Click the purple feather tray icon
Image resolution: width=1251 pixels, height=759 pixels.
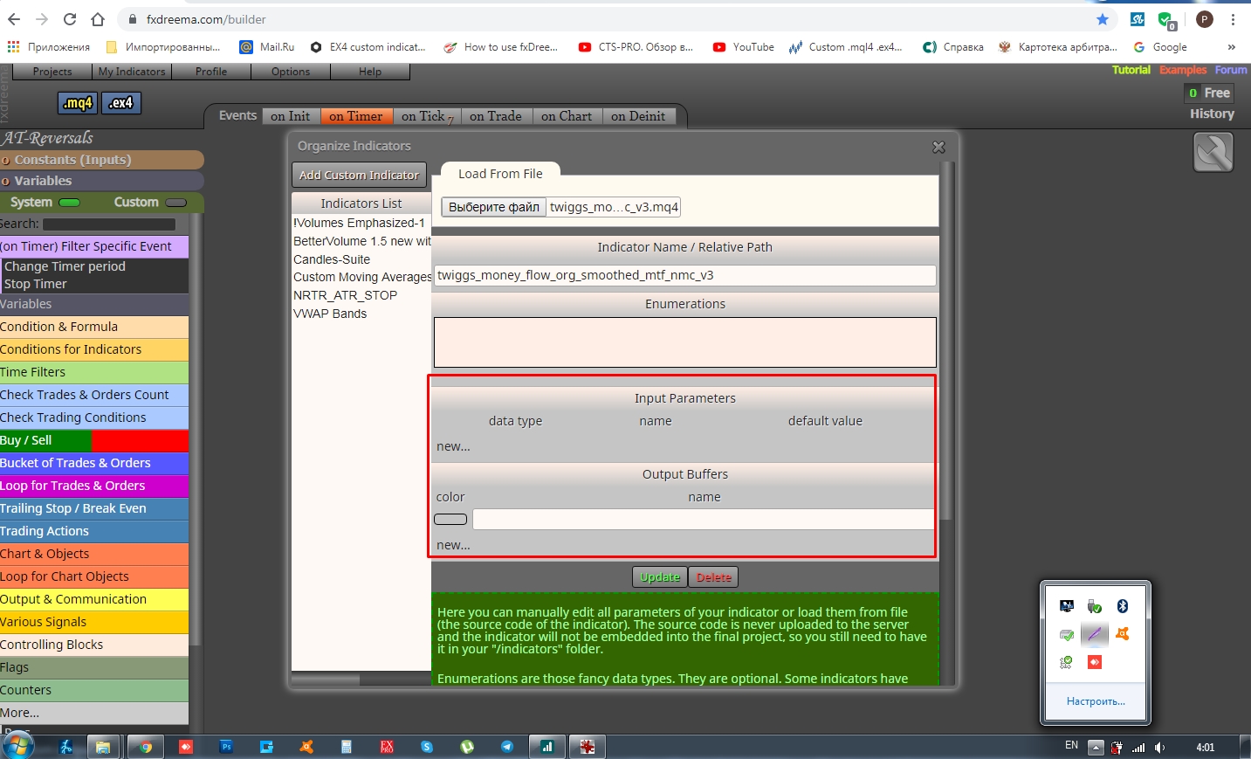pyautogui.click(x=1095, y=633)
